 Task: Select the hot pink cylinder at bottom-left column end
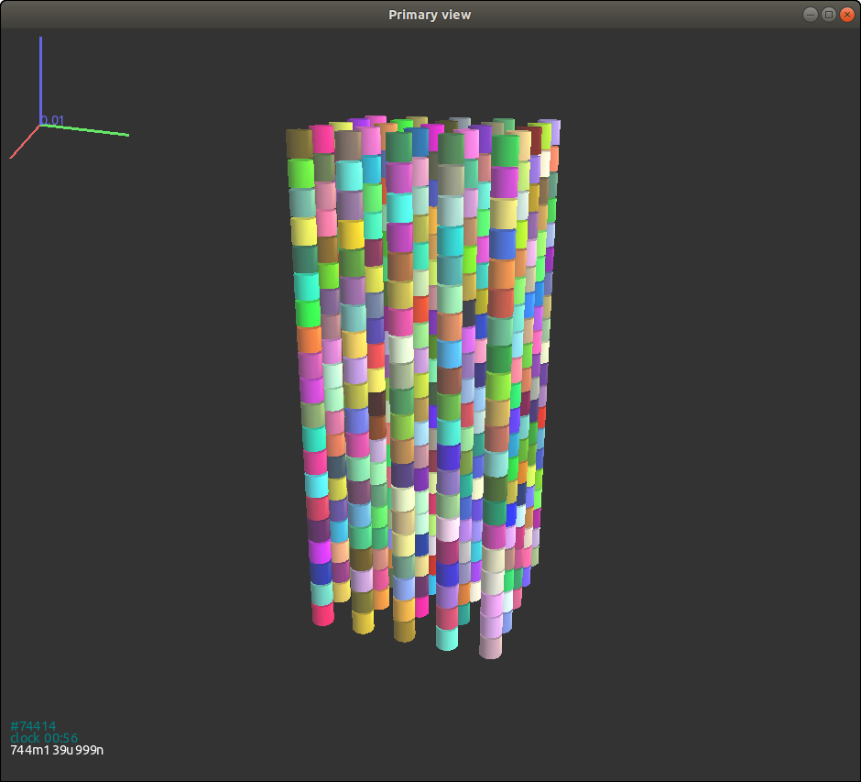[322, 614]
